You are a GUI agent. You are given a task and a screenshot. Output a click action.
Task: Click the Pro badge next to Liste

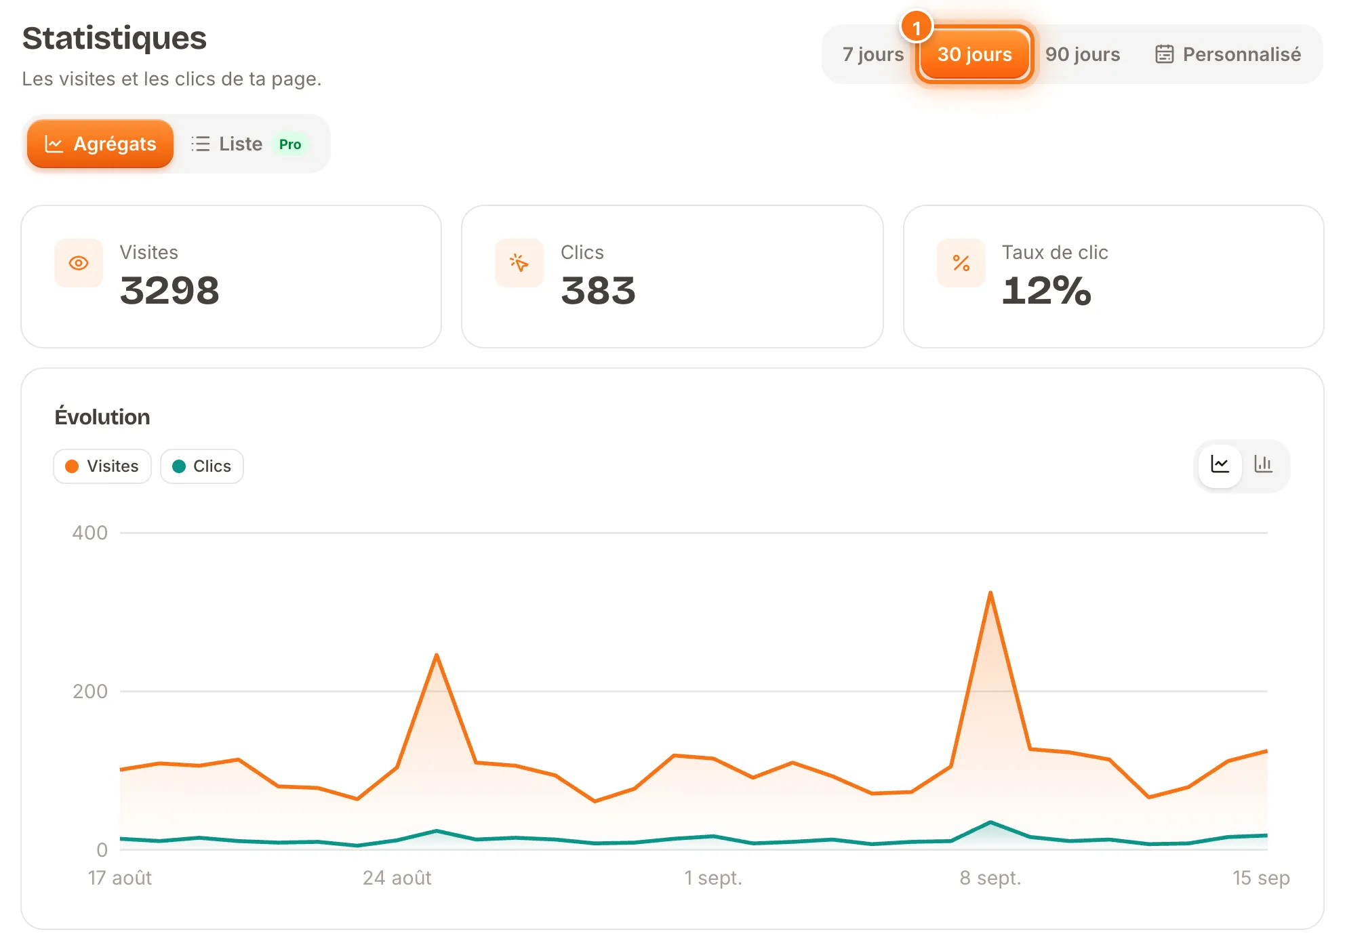290,144
